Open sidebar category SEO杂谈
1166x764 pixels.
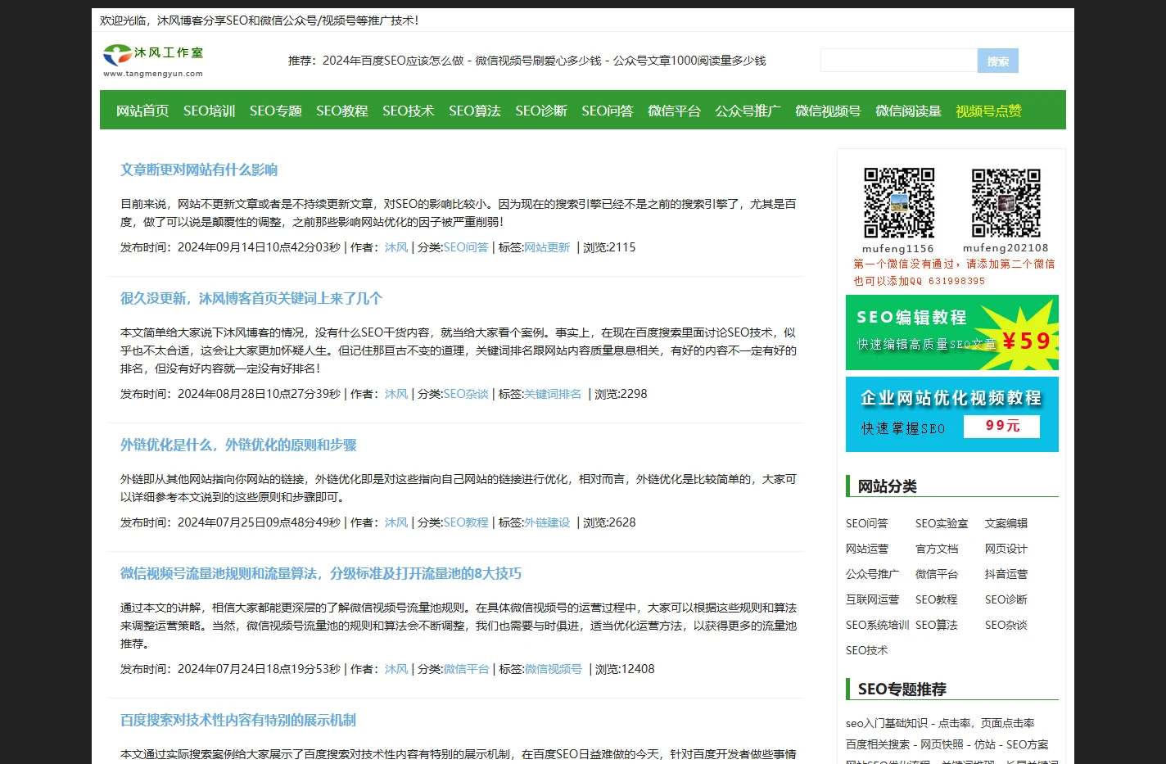(1006, 625)
